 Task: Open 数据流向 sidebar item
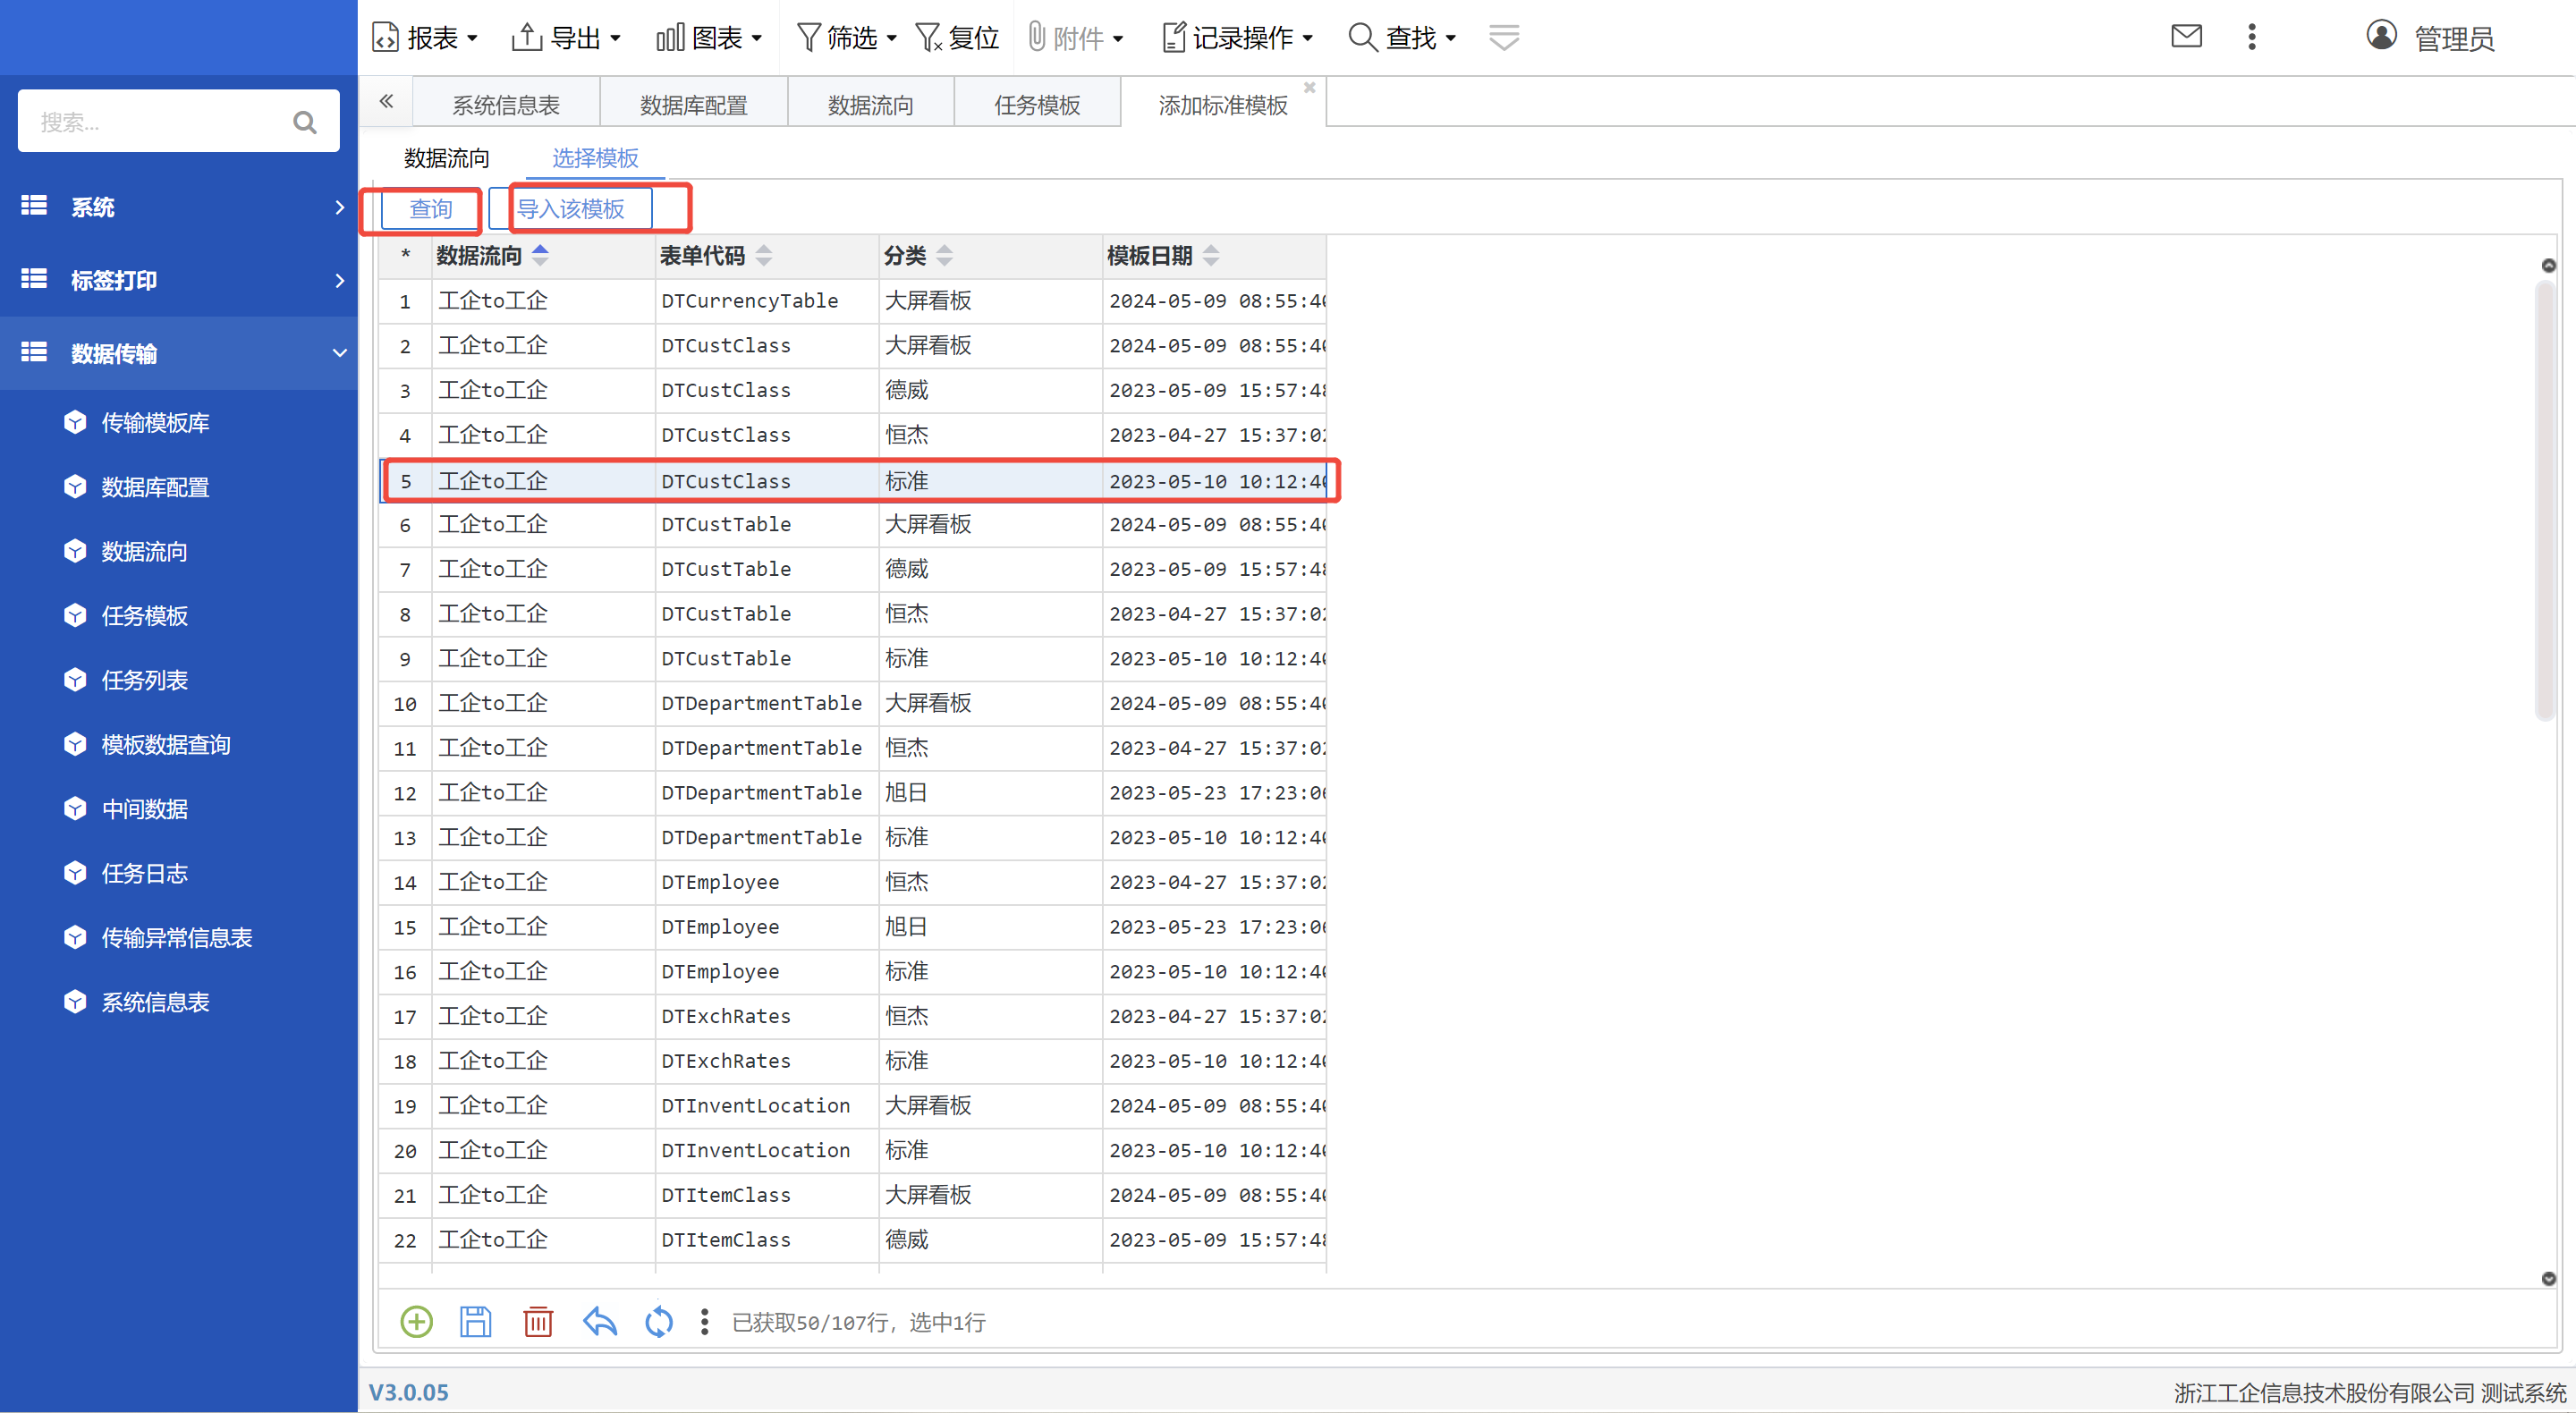pyautogui.click(x=144, y=551)
